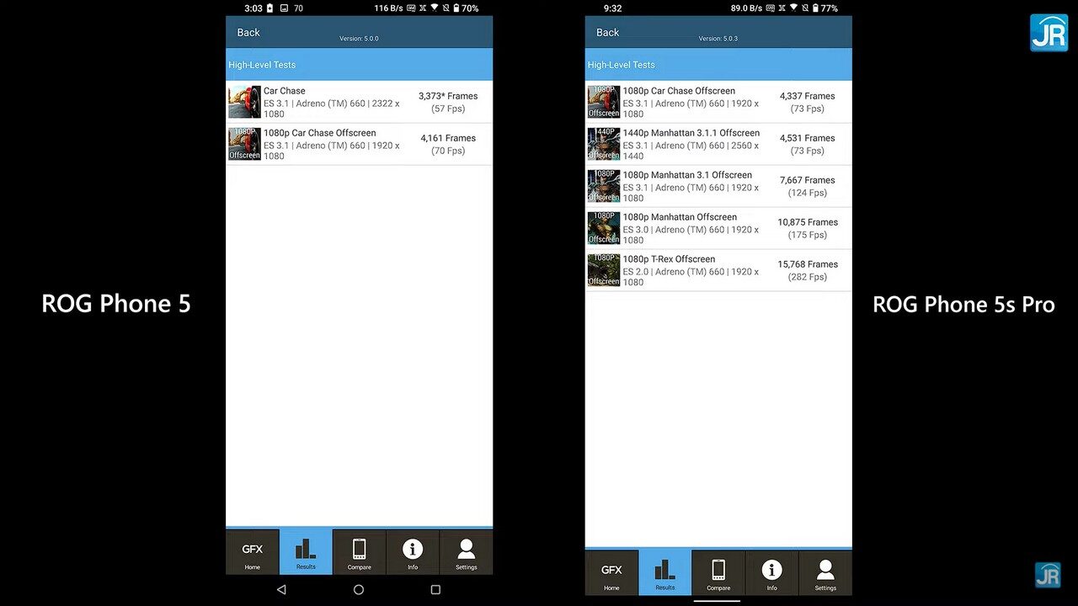Select Results tab on right phone

(x=665, y=573)
